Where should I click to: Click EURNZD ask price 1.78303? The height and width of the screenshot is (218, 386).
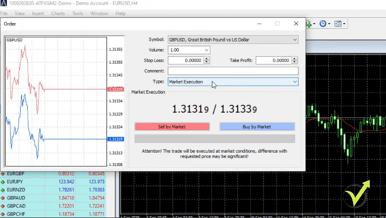tap(97, 190)
